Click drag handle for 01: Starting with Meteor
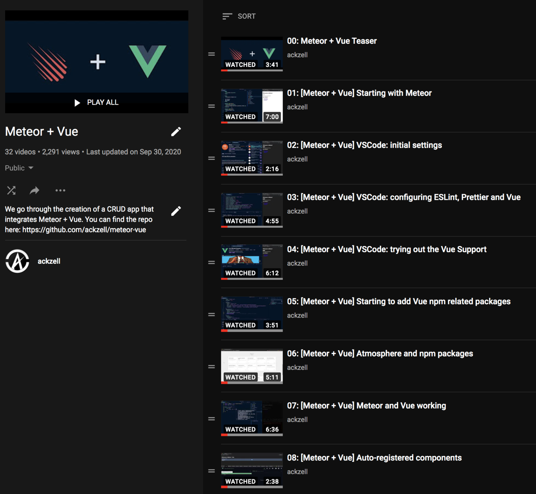 (x=211, y=106)
